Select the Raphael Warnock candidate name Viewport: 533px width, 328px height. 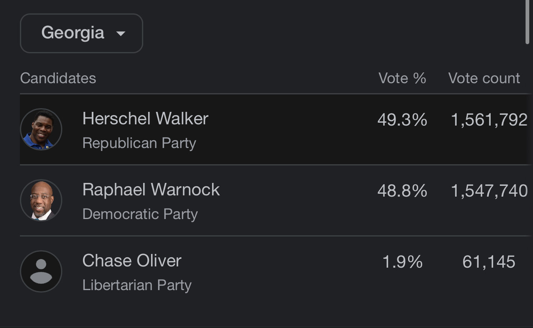(x=151, y=190)
